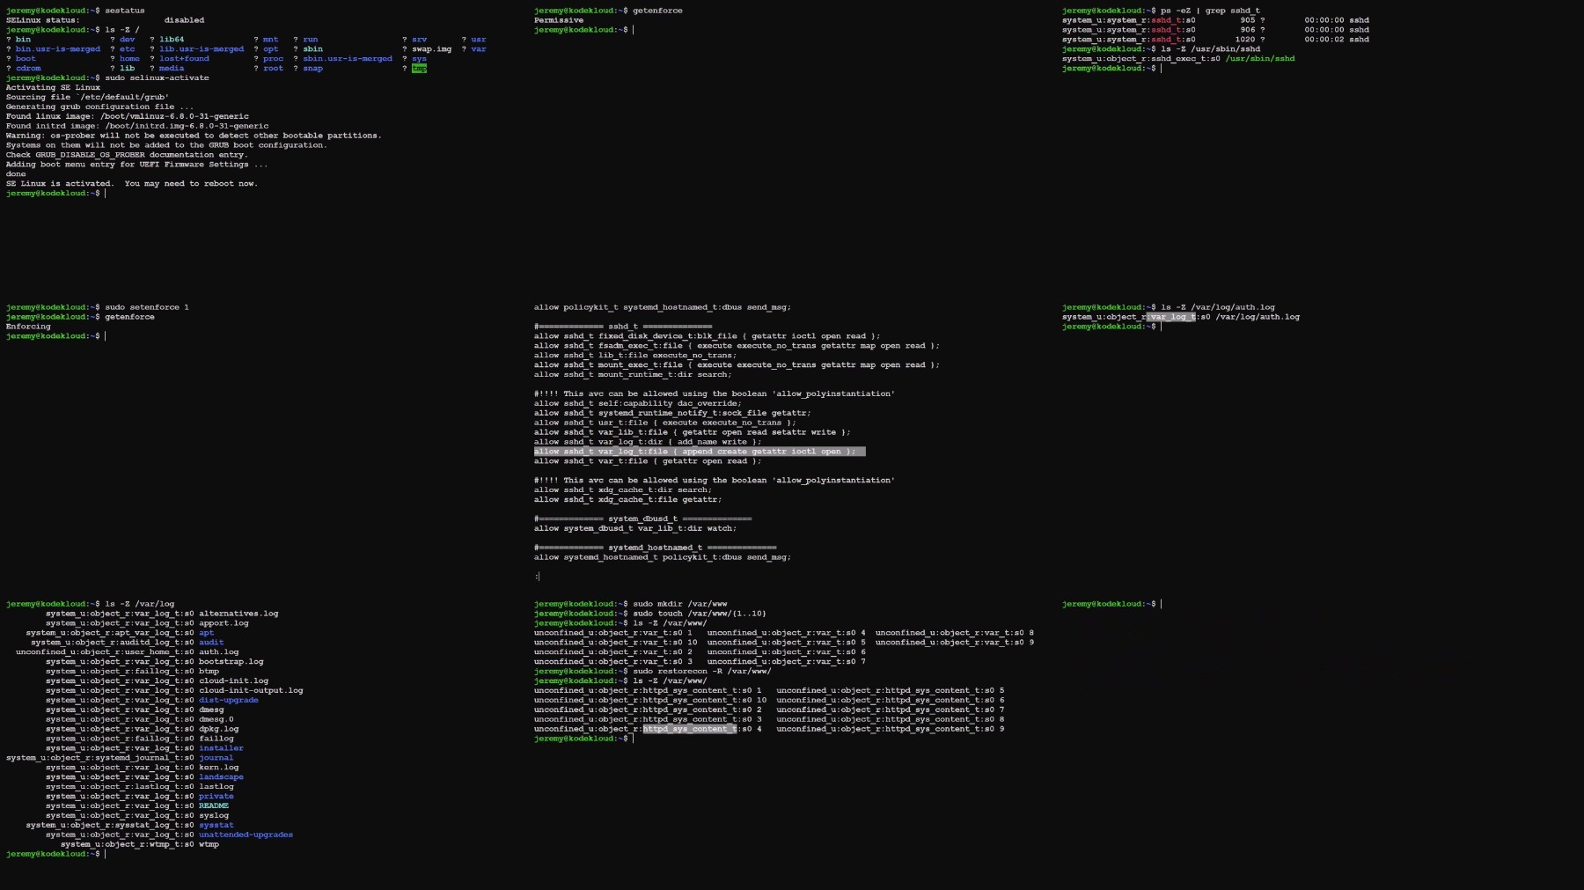1584x890 pixels.
Task: Click the sudo restorecon -R /var/www/ command
Action: click(701, 672)
